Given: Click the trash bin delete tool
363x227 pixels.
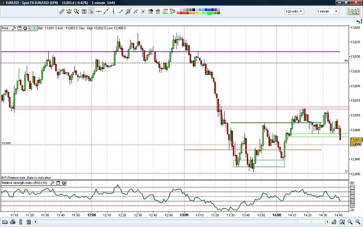Looking at the screenshot, I should [x=158, y=12].
